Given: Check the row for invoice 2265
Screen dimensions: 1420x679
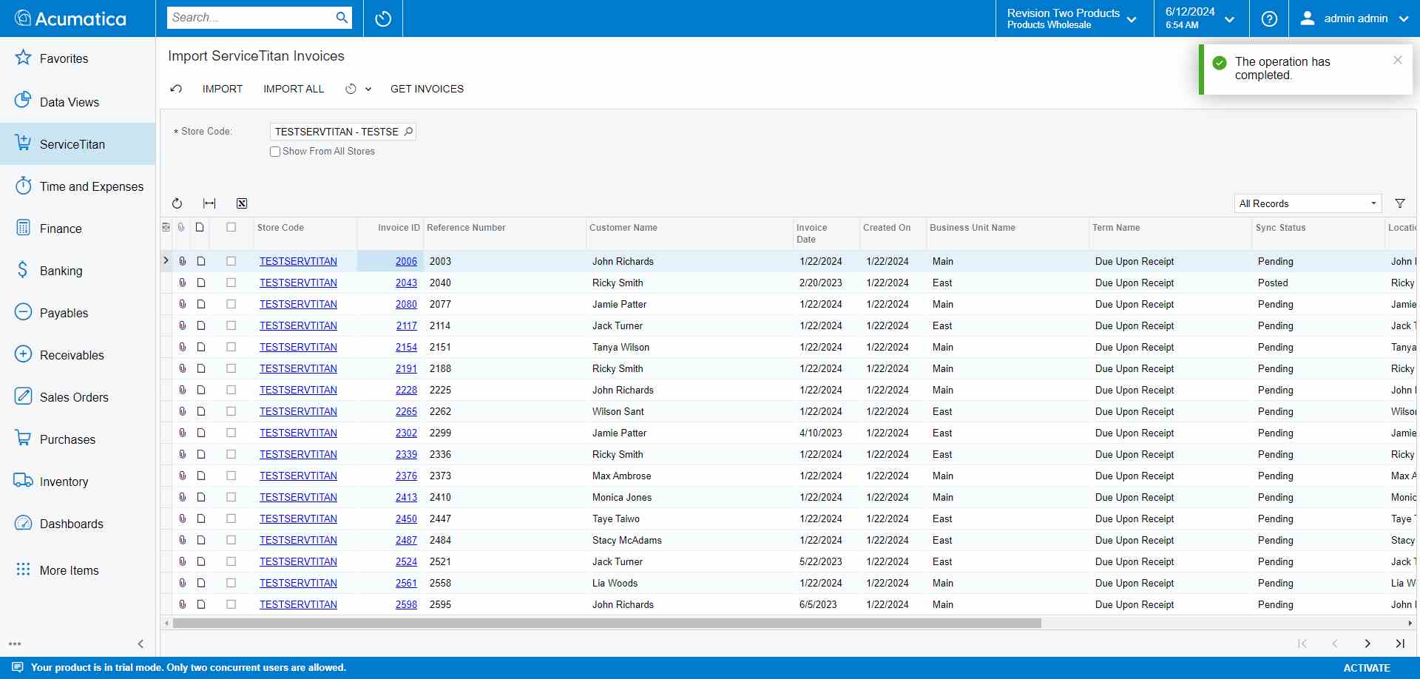Looking at the screenshot, I should [x=231, y=411].
